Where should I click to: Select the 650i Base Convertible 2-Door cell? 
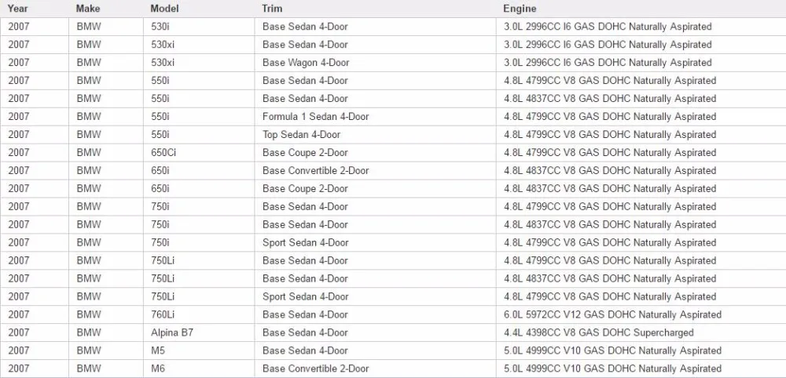click(x=376, y=170)
